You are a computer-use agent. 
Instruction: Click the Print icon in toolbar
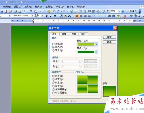point(15,11)
